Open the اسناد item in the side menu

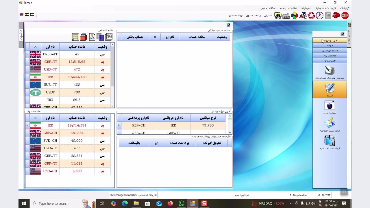(x=330, y=90)
